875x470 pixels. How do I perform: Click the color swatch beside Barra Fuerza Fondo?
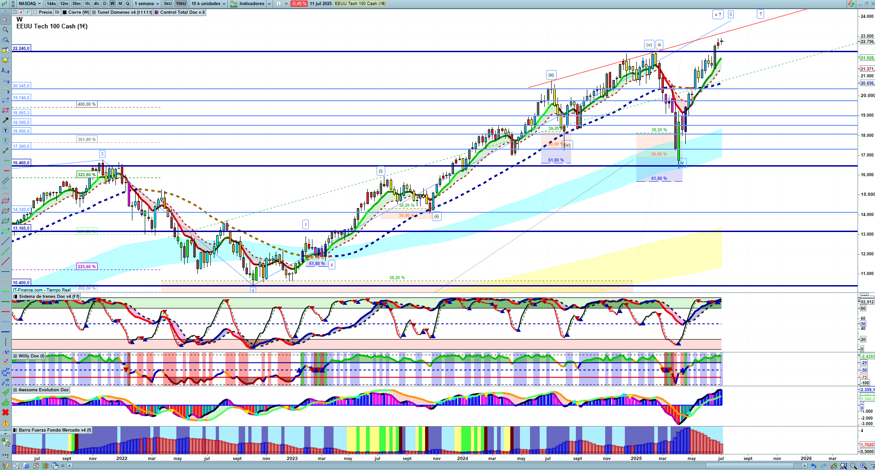[16, 430]
